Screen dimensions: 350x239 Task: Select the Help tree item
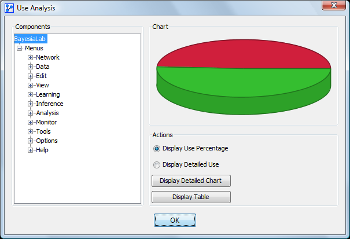point(42,150)
